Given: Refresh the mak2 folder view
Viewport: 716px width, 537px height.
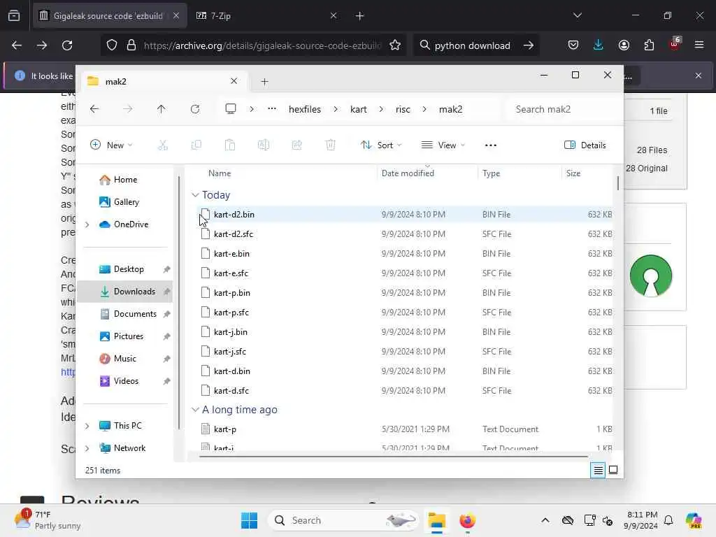Looking at the screenshot, I should (195, 109).
